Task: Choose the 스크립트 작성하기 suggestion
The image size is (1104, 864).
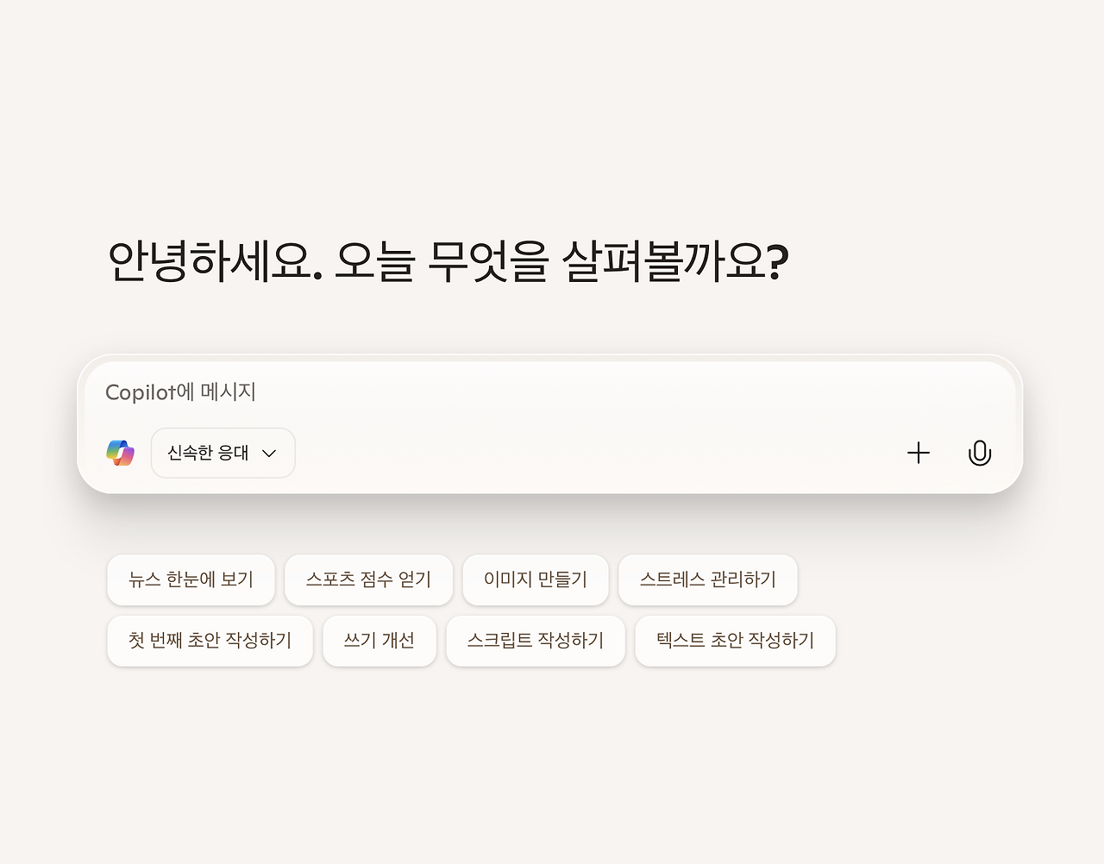Action: point(536,641)
